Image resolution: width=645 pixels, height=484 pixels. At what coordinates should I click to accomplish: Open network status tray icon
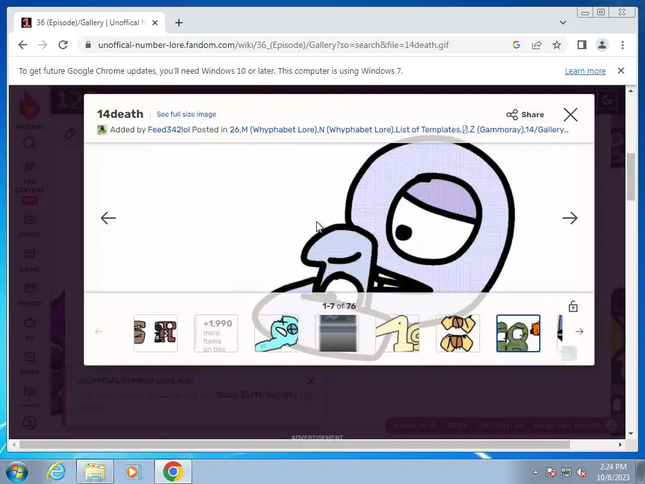[x=566, y=472]
